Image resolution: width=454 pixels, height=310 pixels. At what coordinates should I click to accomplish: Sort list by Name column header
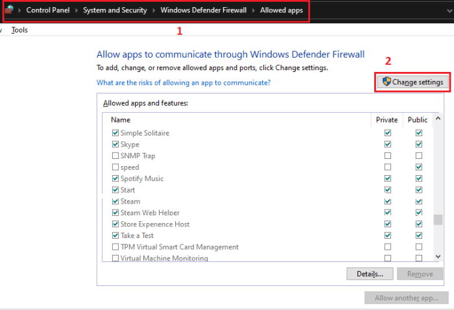point(121,120)
